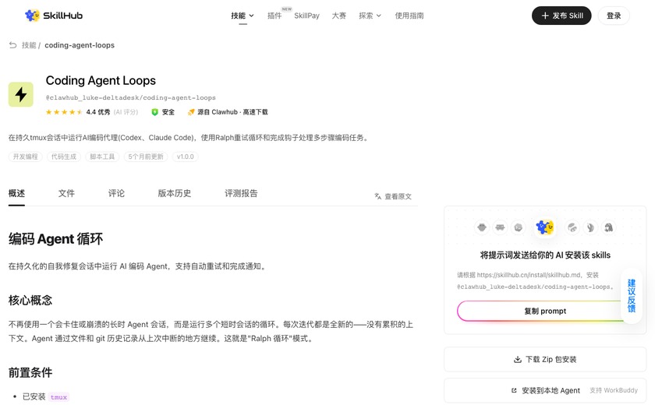655x405 pixels.
Task: Open the 使用指南 navigation link
Action: pyautogui.click(x=409, y=16)
